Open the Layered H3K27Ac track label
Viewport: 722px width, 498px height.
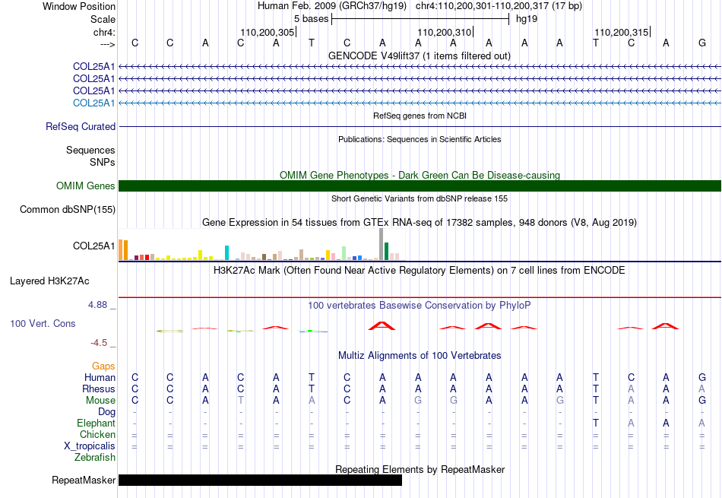pos(49,281)
